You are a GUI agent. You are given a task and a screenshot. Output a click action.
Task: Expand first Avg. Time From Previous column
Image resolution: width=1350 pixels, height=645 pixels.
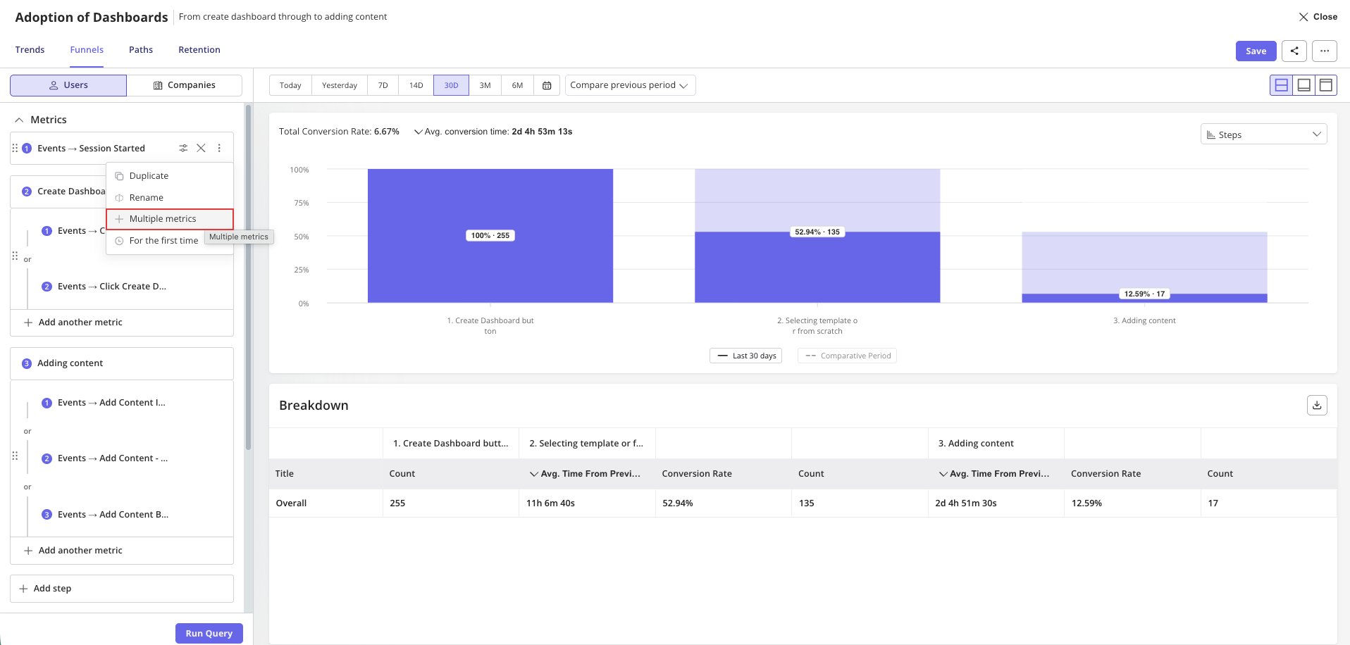pos(534,474)
